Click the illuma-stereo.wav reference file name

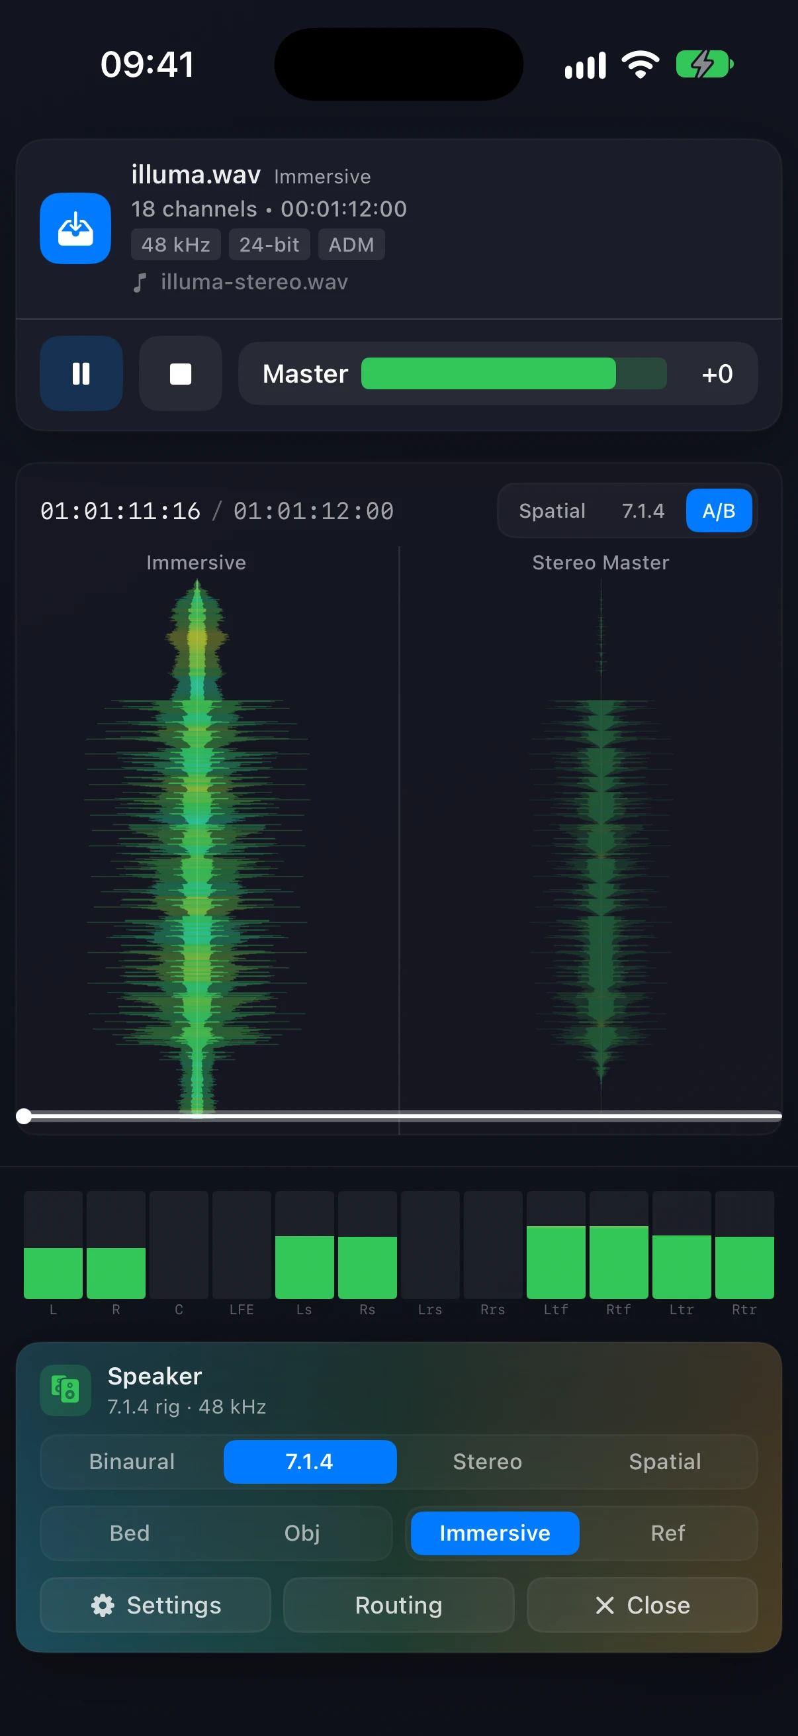click(255, 281)
